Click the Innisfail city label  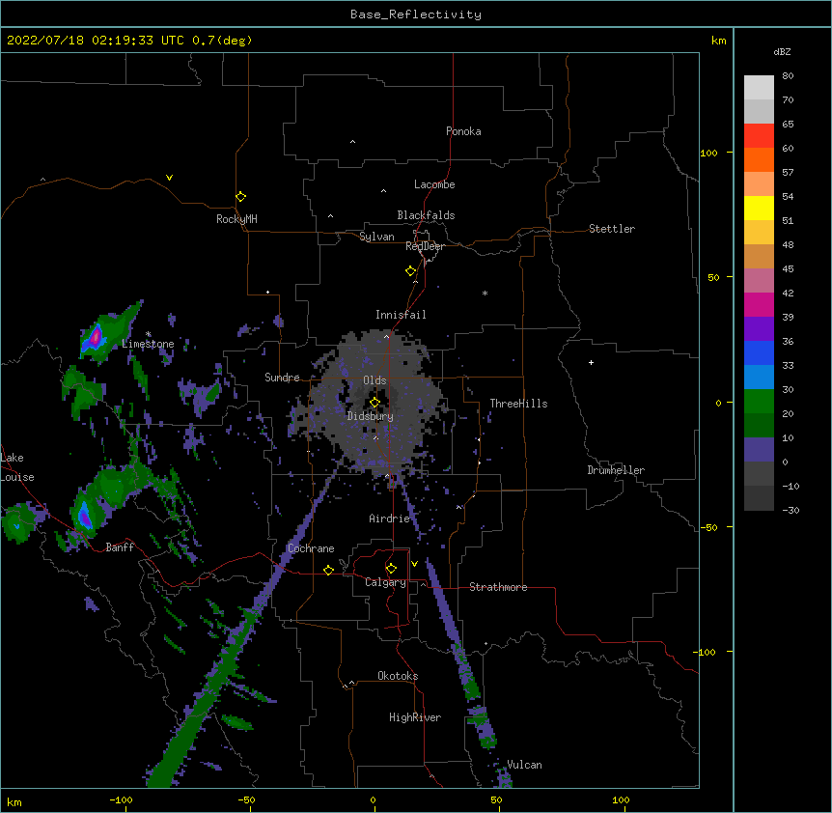[x=401, y=315]
